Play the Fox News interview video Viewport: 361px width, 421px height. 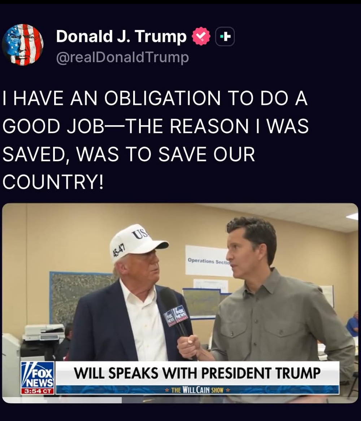(180, 303)
